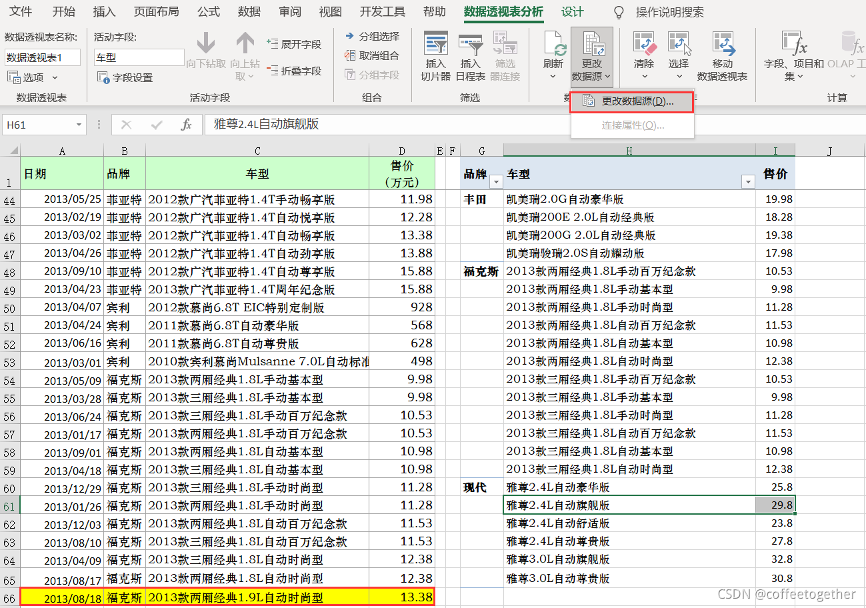The width and height of the screenshot is (866, 608).
Task: Click pivot price value 32.8
Action: point(775,559)
